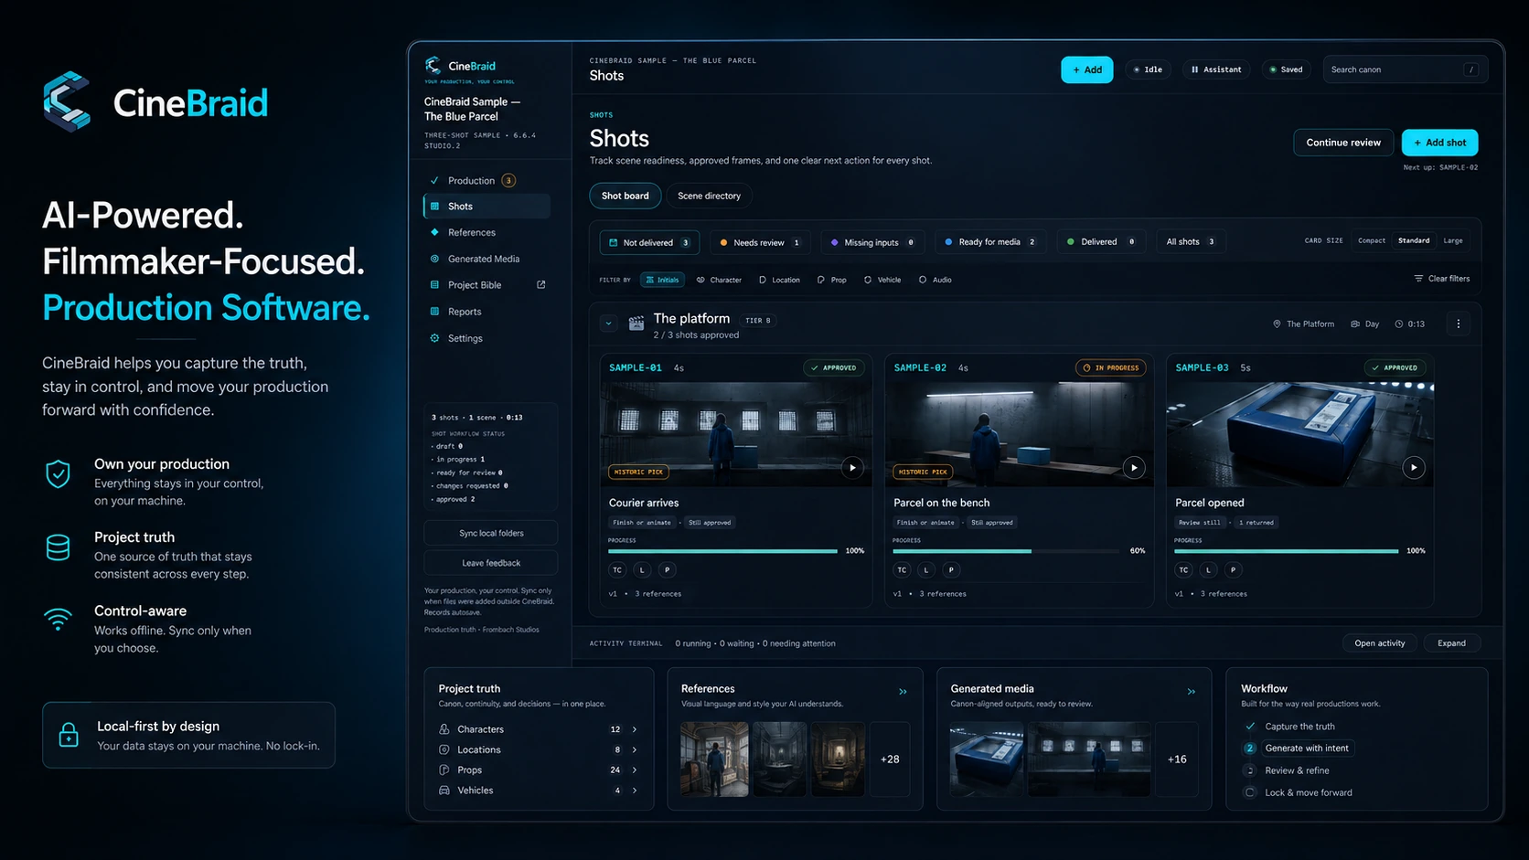Open the three-dot menu for The platform scene
This screenshot has width=1529, height=860.
click(1459, 324)
